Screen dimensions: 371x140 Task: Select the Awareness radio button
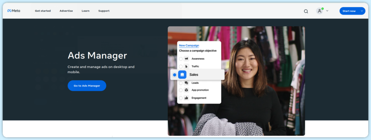[181, 59]
